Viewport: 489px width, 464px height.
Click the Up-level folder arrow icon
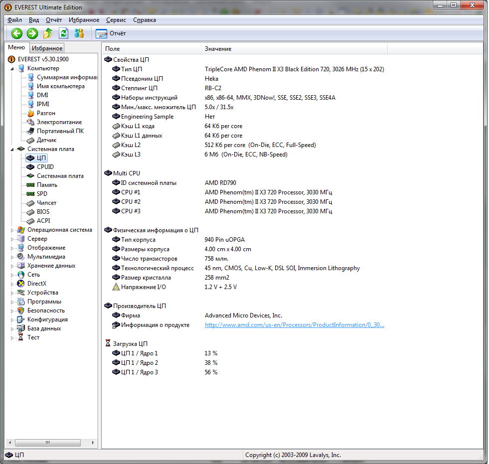[48, 33]
